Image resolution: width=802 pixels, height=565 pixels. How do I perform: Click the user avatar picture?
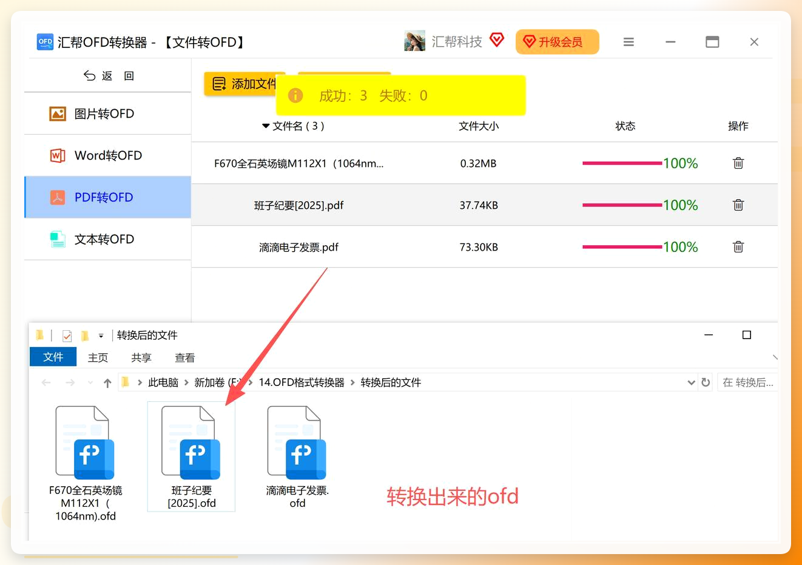[x=415, y=41]
